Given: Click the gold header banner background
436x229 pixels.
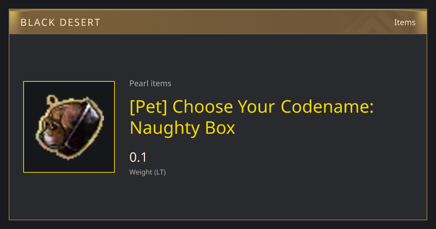Looking at the screenshot, I should [x=218, y=22].
